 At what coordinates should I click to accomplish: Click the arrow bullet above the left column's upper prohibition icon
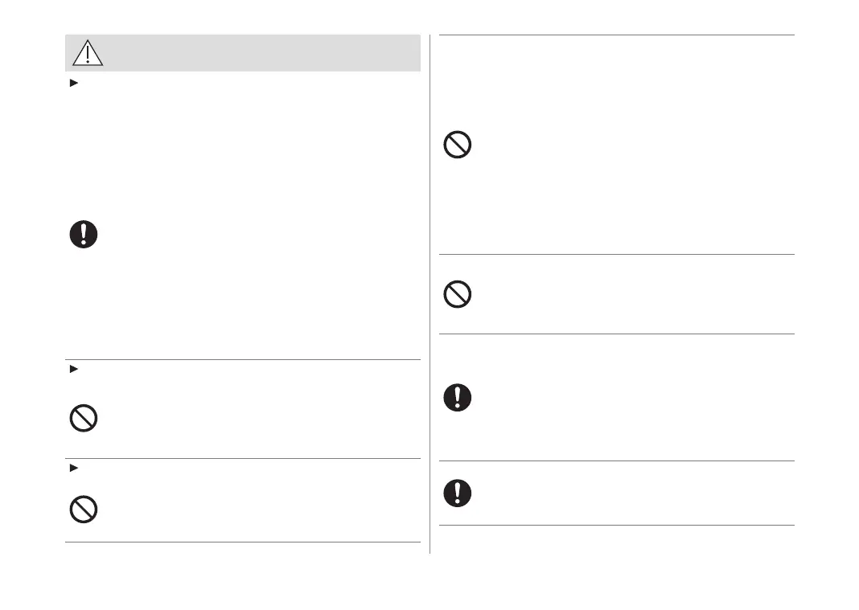point(73,368)
